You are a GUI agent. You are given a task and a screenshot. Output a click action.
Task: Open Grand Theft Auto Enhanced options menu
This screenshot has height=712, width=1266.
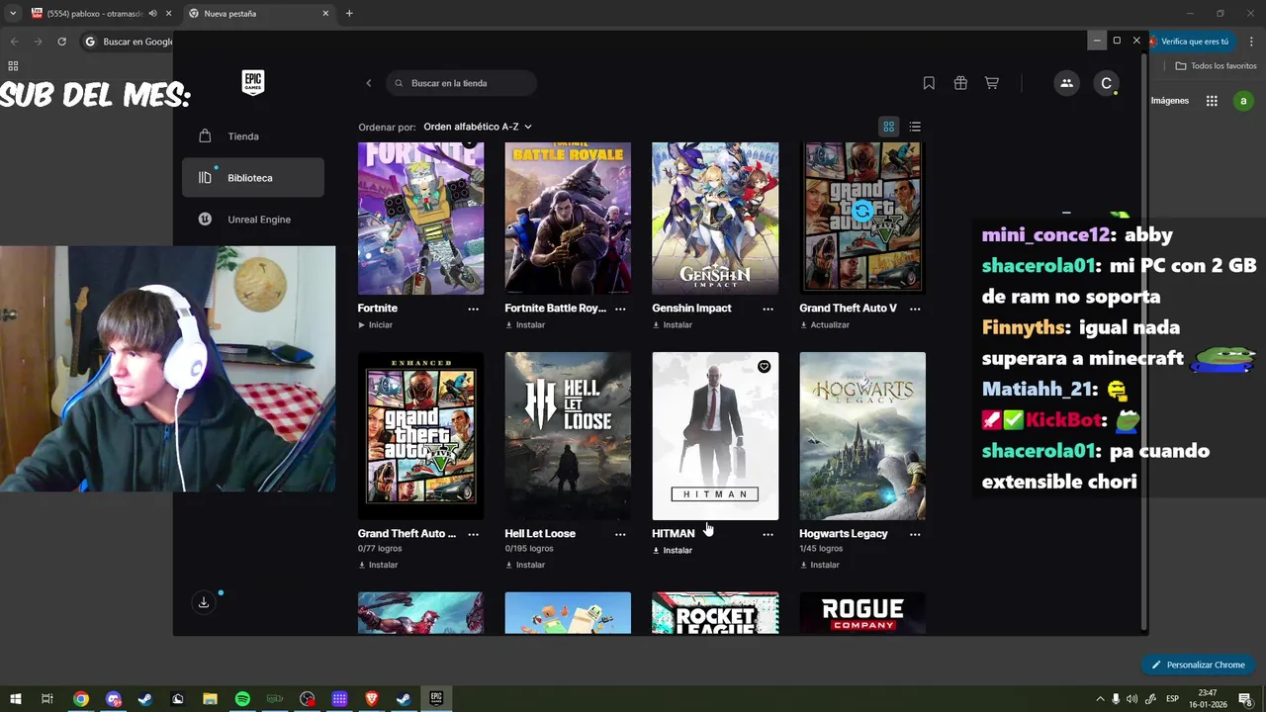473,534
